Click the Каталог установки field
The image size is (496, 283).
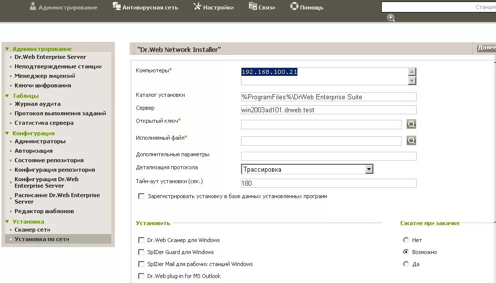click(329, 97)
